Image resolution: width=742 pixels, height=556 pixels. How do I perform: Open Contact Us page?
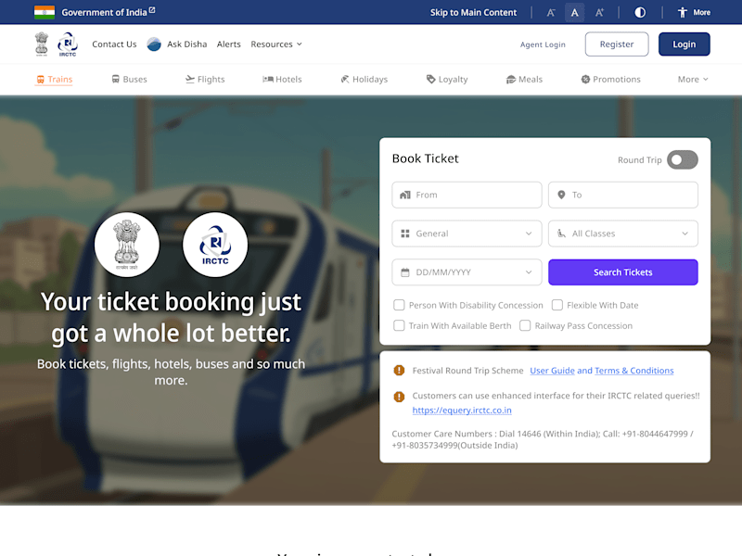coord(114,44)
